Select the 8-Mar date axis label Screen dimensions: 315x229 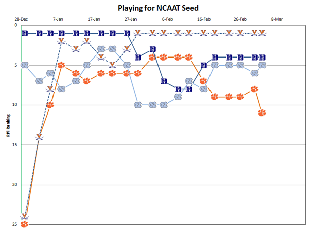click(x=277, y=19)
